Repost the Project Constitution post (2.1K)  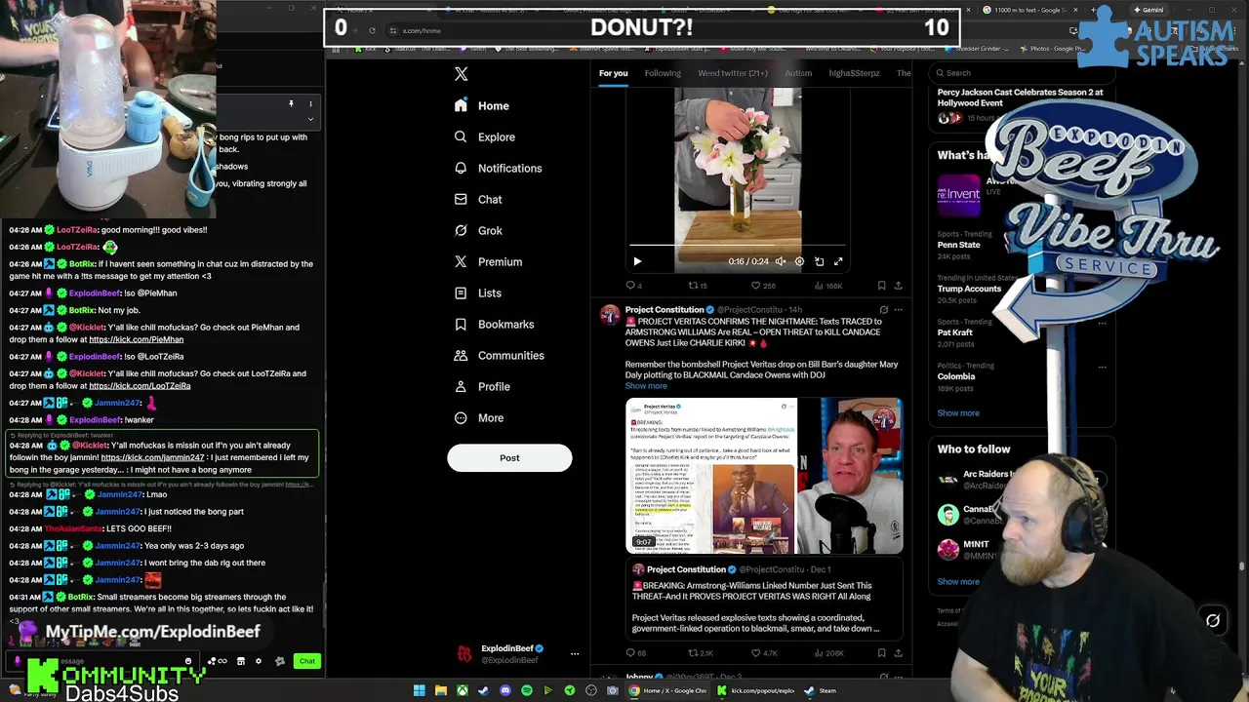tap(701, 653)
